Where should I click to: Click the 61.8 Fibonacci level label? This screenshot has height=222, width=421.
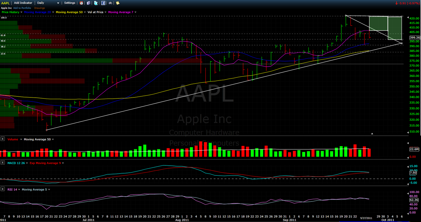tap(3, 35)
